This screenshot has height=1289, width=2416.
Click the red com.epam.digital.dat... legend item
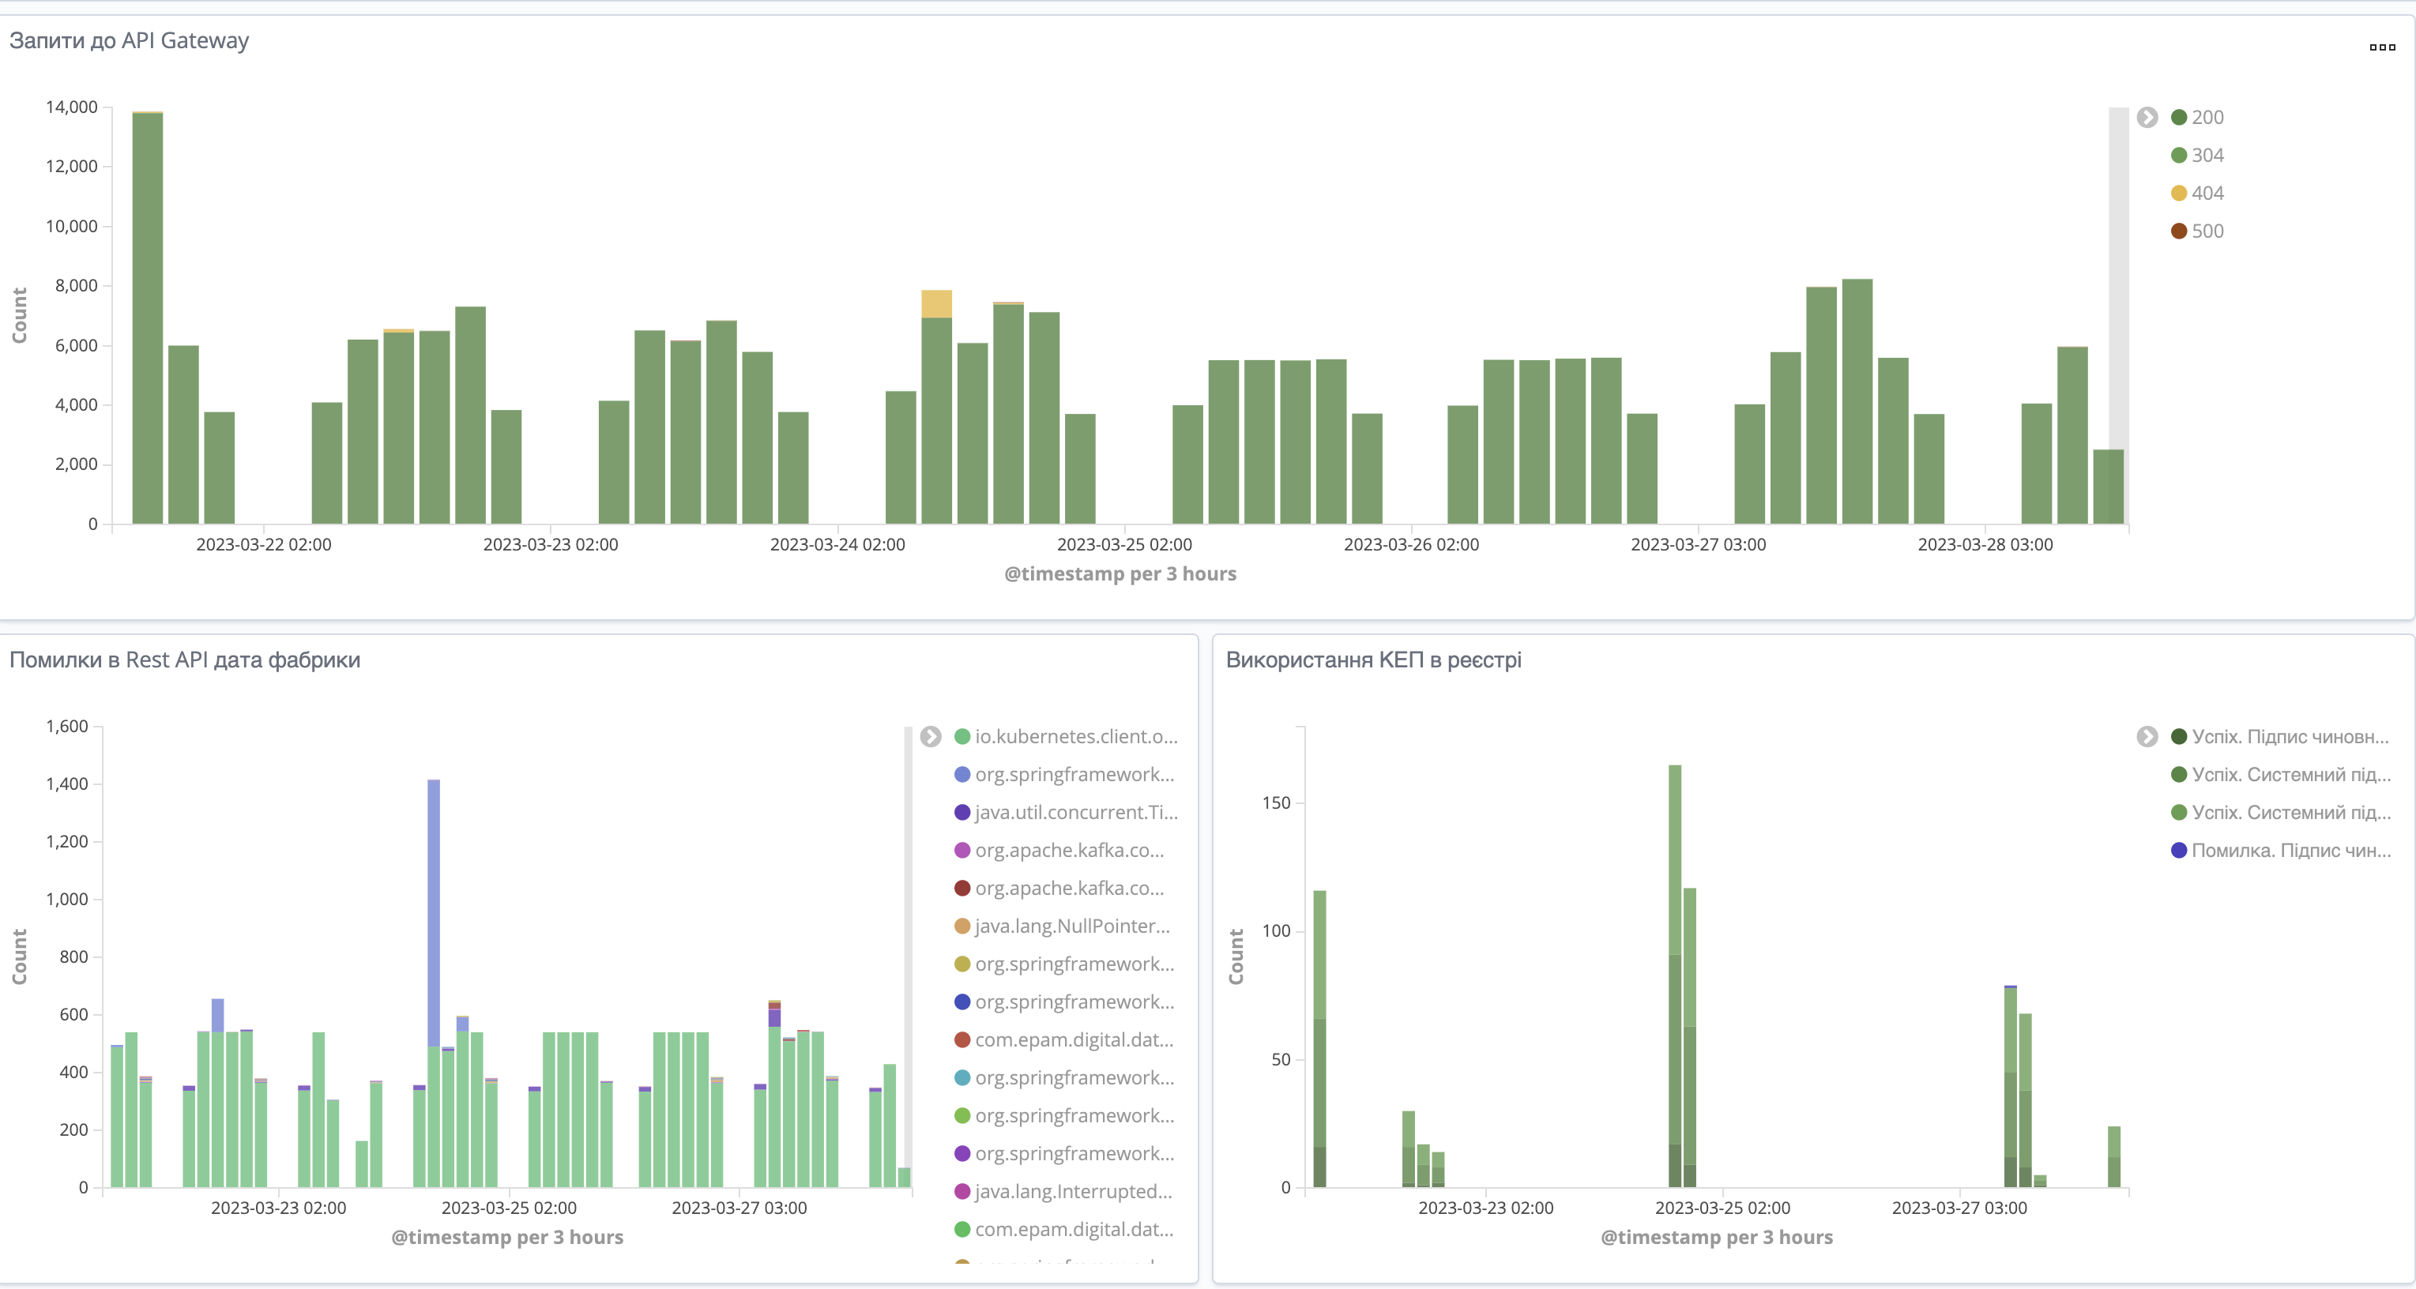click(1063, 1040)
